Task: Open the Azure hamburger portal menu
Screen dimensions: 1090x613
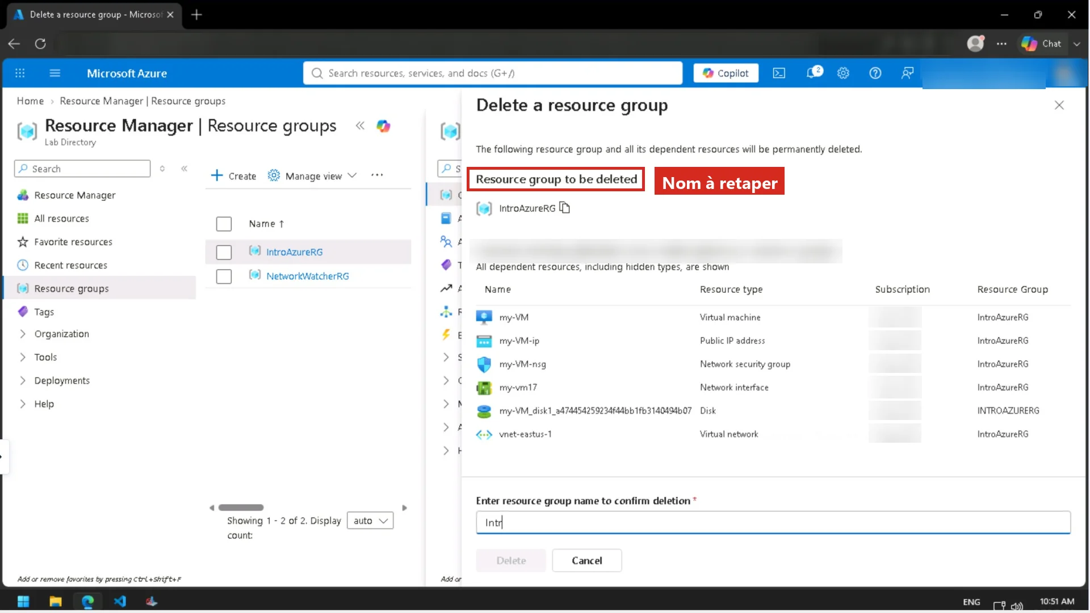Action: 55,73
